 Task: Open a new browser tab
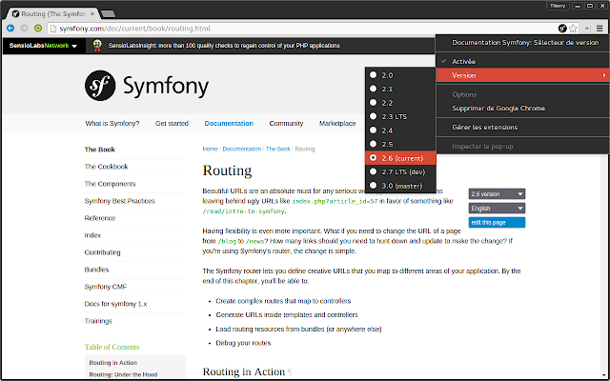[x=108, y=14]
